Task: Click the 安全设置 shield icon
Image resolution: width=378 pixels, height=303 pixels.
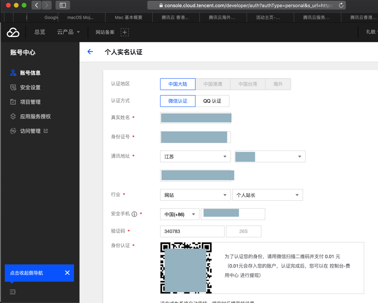Action: point(13,87)
